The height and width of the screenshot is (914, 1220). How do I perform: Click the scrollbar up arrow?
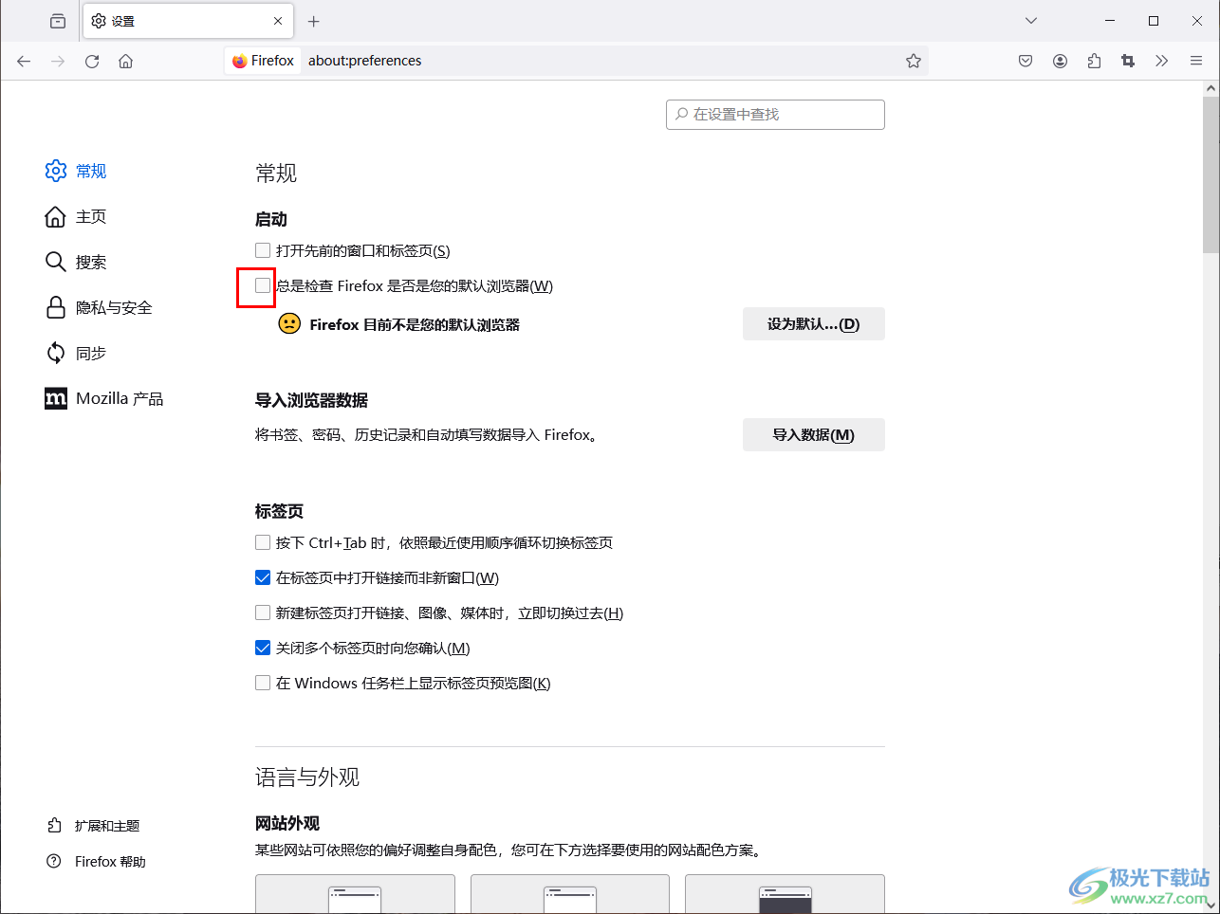(1211, 88)
